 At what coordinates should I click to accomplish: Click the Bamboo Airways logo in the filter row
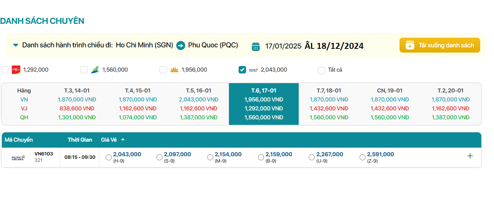click(95, 70)
